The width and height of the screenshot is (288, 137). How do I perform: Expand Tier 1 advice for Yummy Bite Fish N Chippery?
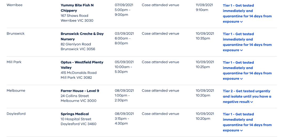click(247, 14)
